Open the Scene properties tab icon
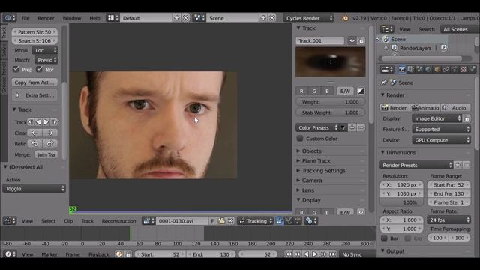Viewport: 480px width, 270px height. [419, 70]
